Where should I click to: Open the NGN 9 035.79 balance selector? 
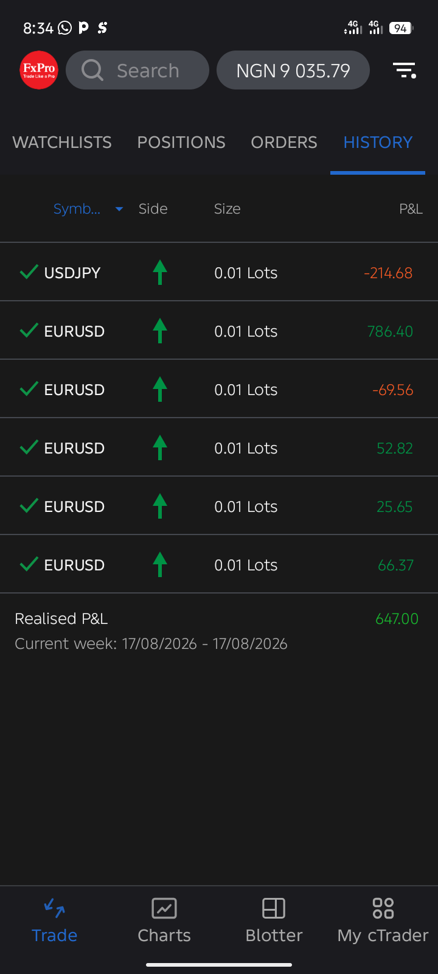point(293,70)
